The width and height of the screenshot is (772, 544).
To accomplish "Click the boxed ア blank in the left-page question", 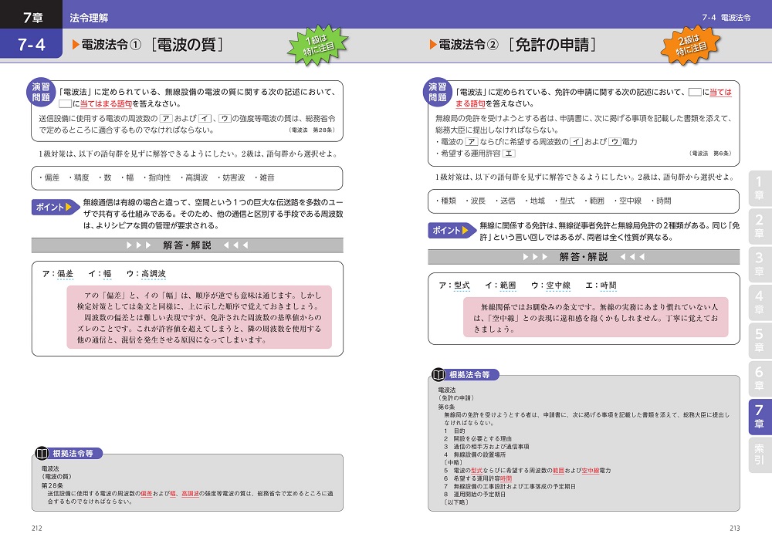I will 165,118.
